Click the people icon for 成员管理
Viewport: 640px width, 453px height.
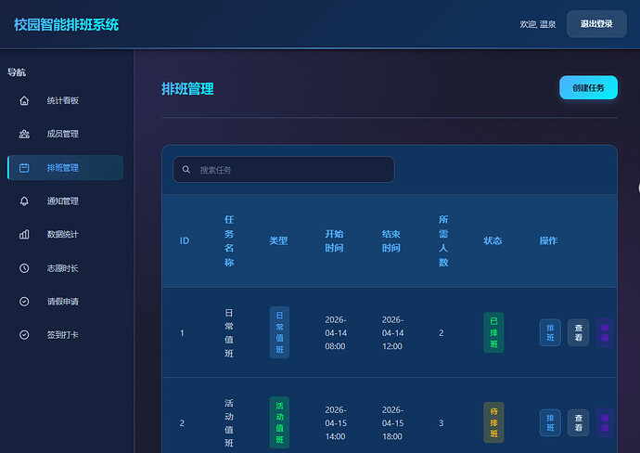pos(24,134)
